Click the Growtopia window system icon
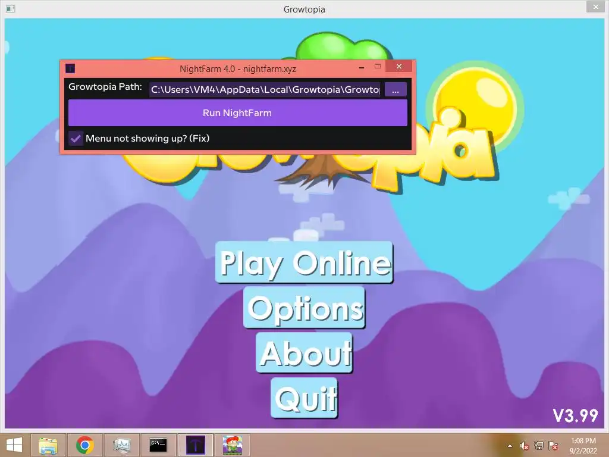Screen dimensions: 609x457 pos(11,8)
